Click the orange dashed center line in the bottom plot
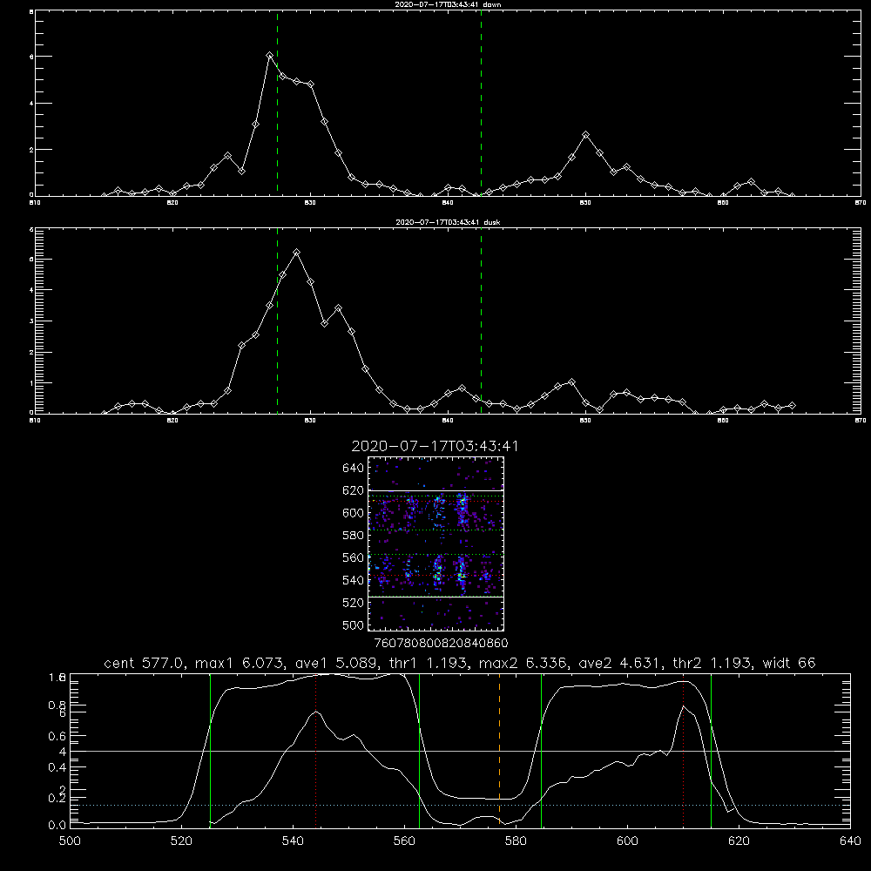Screen dimensions: 871x871 coord(499,750)
